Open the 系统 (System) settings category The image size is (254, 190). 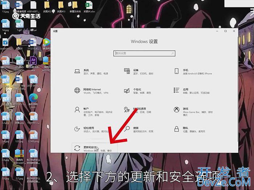click(91, 72)
